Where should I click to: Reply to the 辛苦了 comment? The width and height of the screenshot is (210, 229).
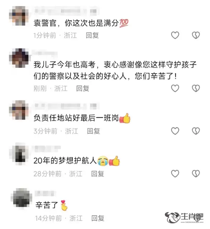[98, 218]
